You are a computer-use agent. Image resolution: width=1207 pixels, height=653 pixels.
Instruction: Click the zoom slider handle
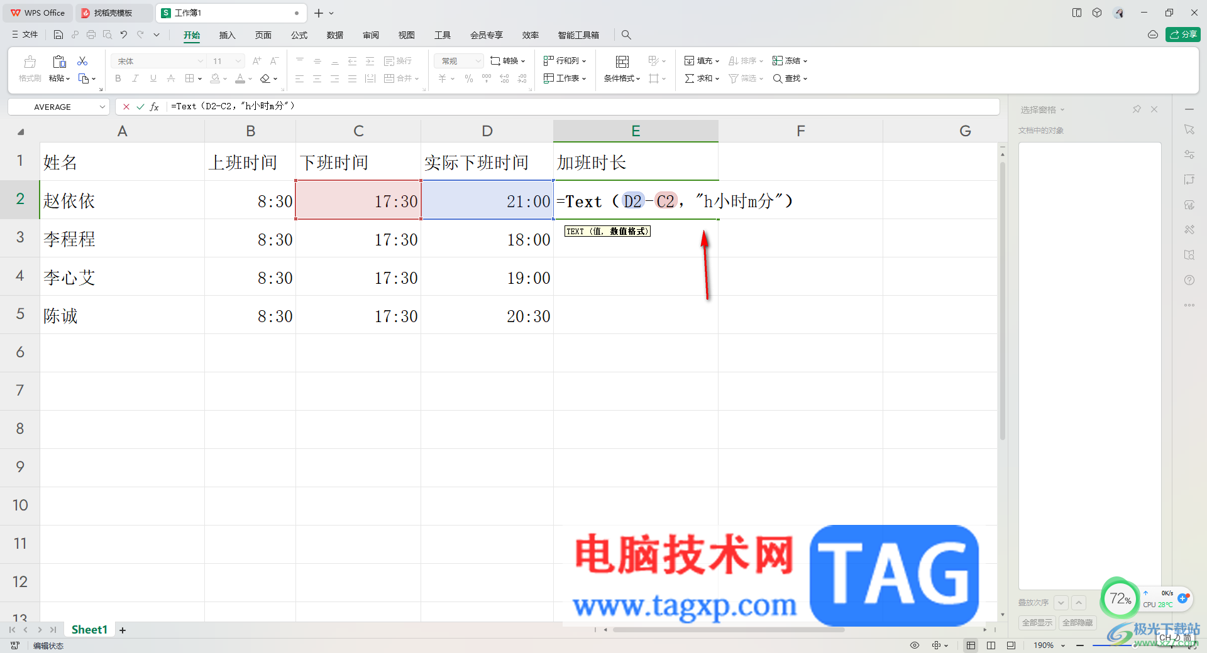(x=1133, y=645)
